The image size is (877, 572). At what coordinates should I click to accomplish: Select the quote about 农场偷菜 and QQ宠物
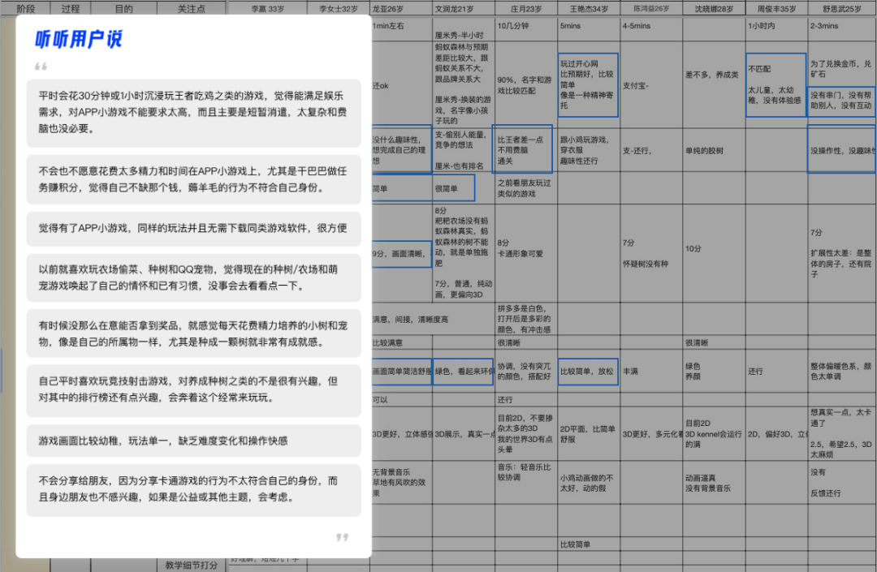point(193,277)
